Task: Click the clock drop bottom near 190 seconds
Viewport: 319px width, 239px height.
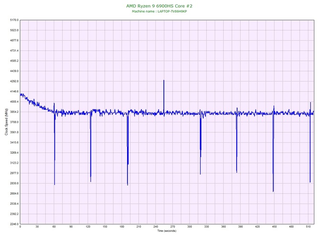Action: 128,185
